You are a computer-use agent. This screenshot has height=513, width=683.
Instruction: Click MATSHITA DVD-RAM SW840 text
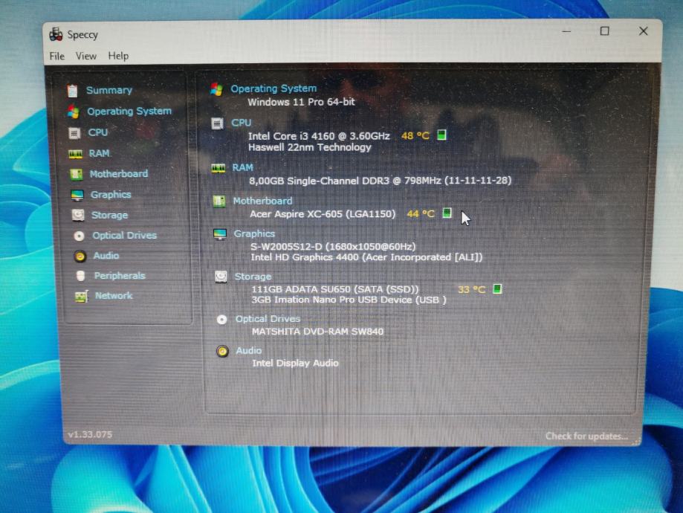(x=317, y=332)
